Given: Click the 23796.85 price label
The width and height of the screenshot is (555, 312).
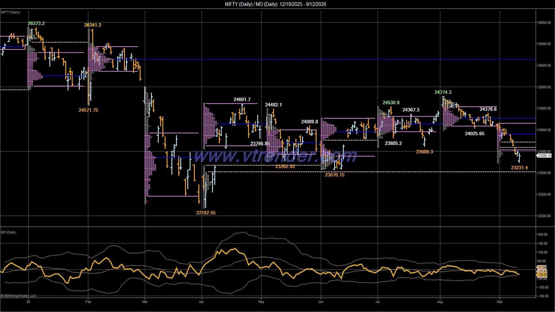Looking at the screenshot, I should tap(260, 144).
